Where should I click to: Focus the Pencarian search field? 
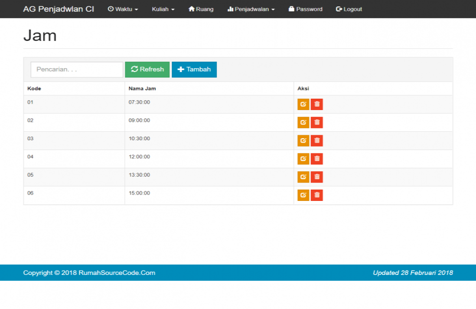pyautogui.click(x=77, y=70)
